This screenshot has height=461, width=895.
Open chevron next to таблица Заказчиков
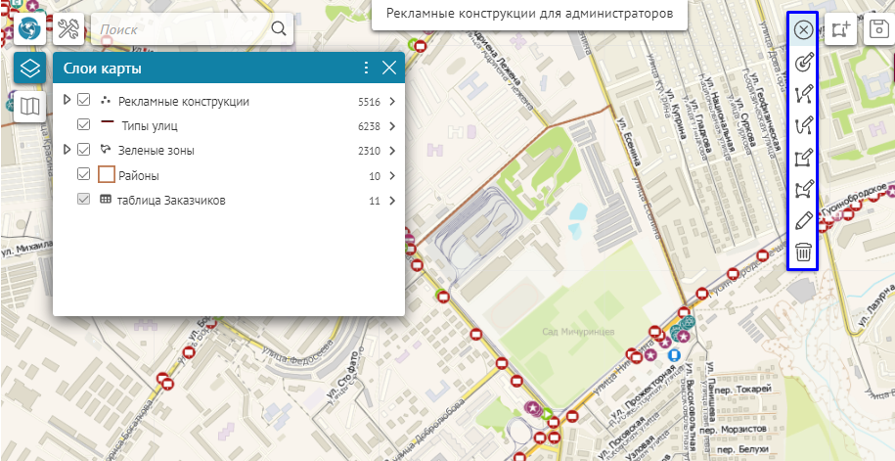pos(391,201)
